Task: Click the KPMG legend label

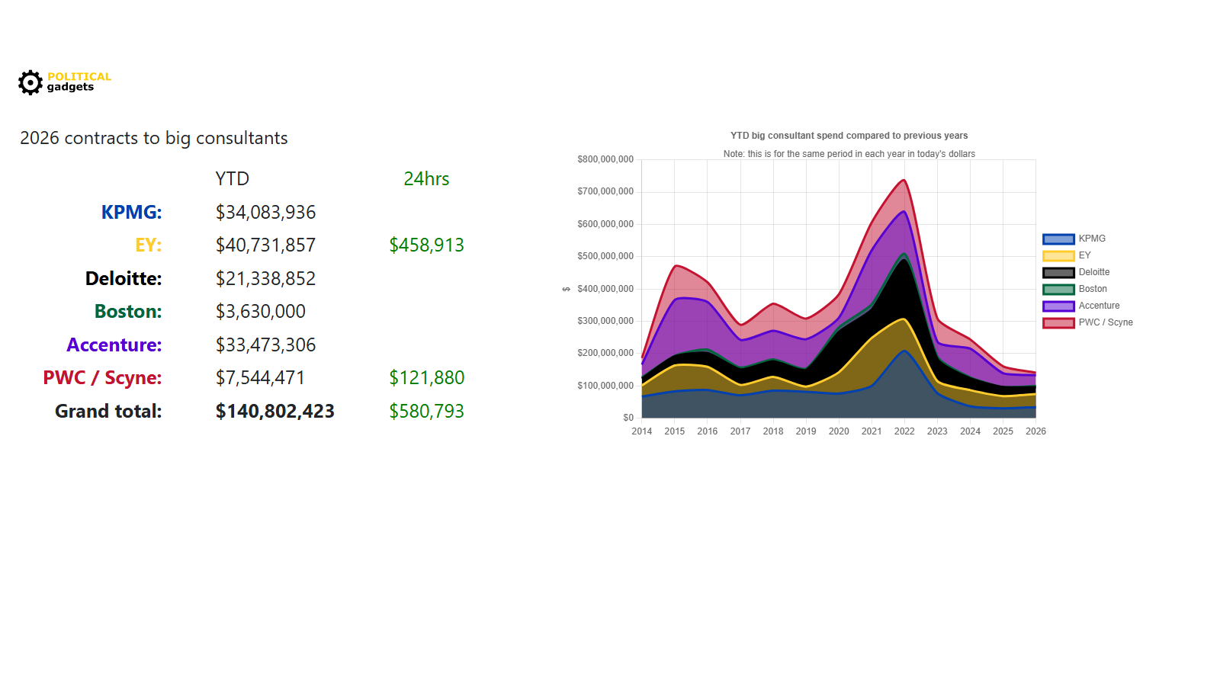Action: (1092, 239)
